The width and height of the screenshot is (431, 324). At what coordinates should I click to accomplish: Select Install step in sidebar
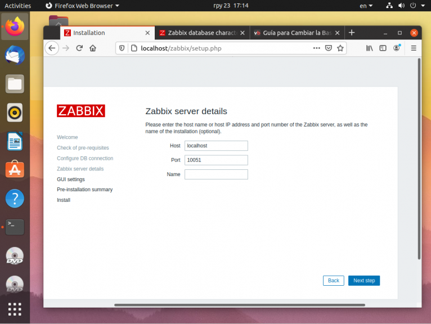(64, 200)
